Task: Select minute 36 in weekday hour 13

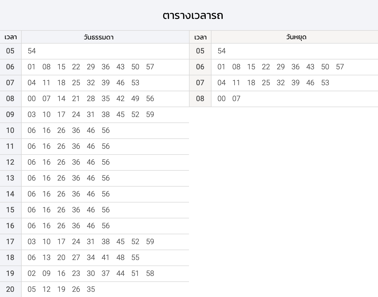Action: (76, 178)
